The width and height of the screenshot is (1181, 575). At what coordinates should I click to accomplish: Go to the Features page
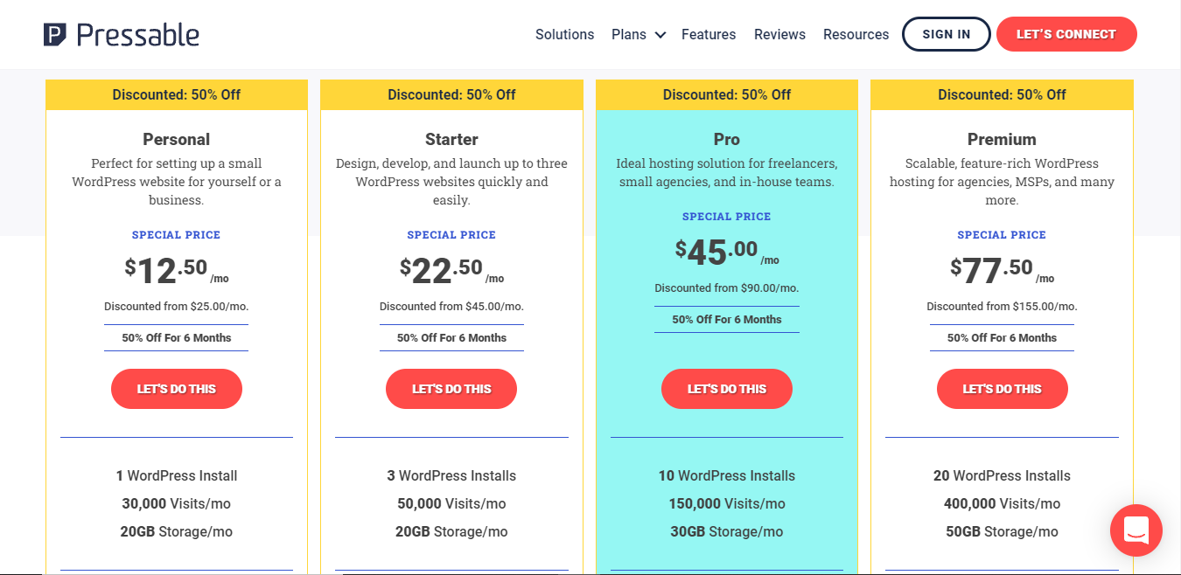[709, 35]
